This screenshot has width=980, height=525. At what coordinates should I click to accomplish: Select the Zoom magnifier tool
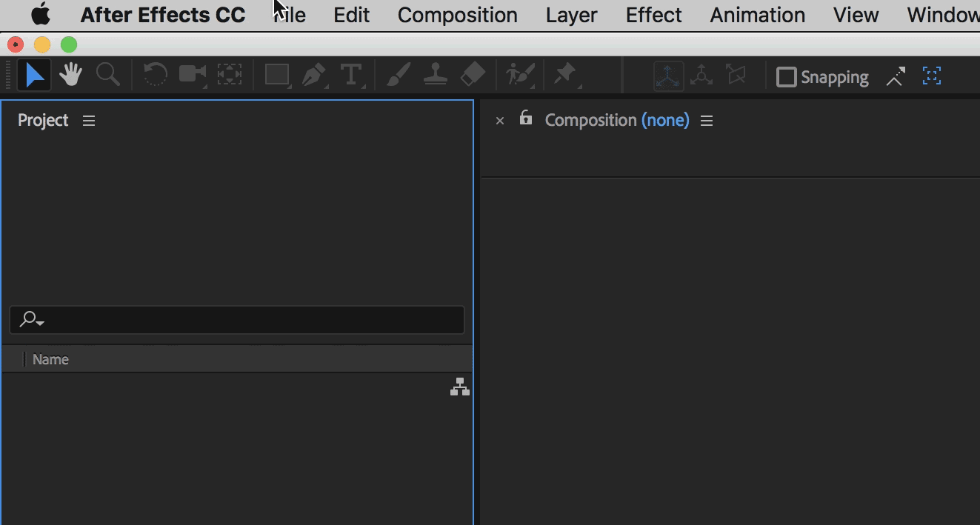click(x=108, y=75)
